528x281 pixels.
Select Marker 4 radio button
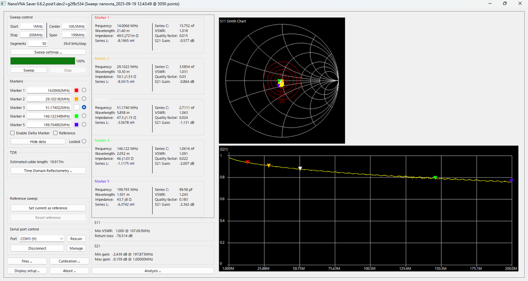point(84,116)
